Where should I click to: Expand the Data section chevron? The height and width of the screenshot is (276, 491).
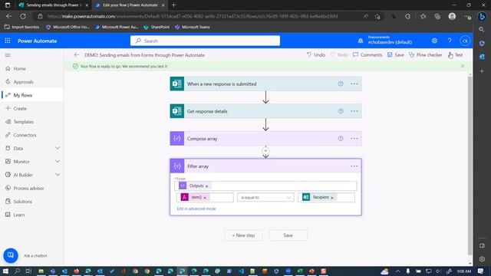[x=58, y=148]
